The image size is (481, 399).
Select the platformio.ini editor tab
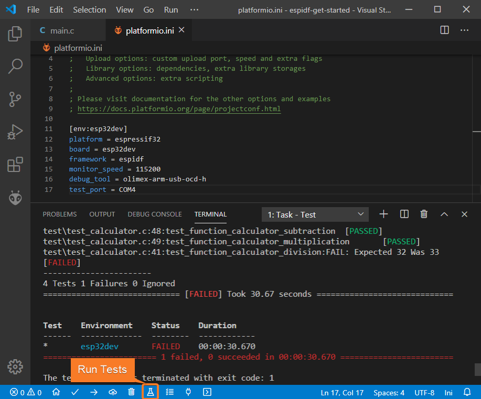(149, 30)
